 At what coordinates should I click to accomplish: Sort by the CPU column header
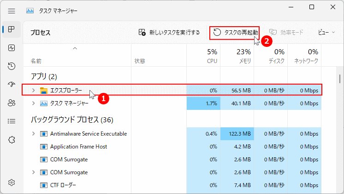212,61
